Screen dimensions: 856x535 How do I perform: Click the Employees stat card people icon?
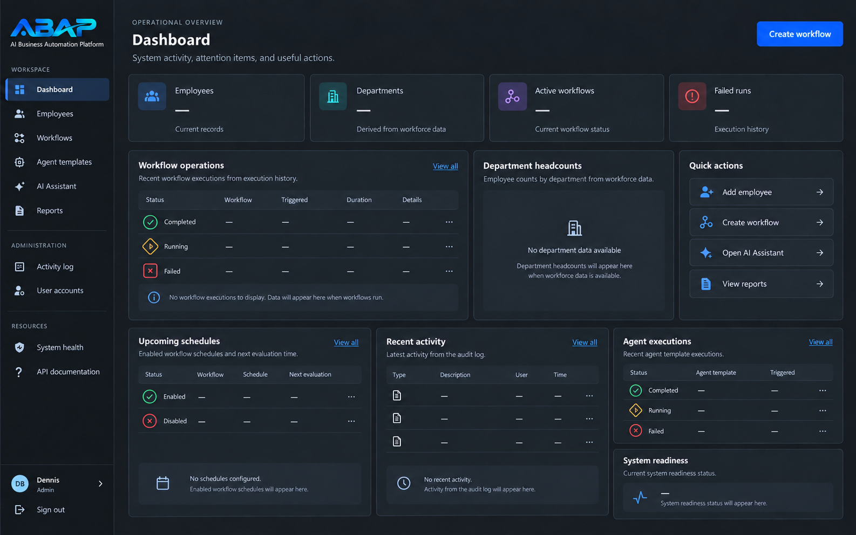(152, 97)
